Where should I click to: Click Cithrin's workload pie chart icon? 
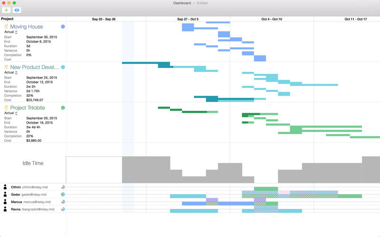[x=63, y=187]
